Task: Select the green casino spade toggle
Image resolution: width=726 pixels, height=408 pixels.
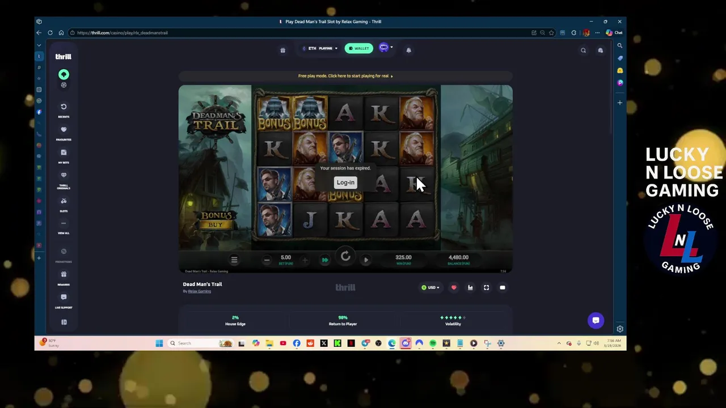Action: click(x=64, y=74)
